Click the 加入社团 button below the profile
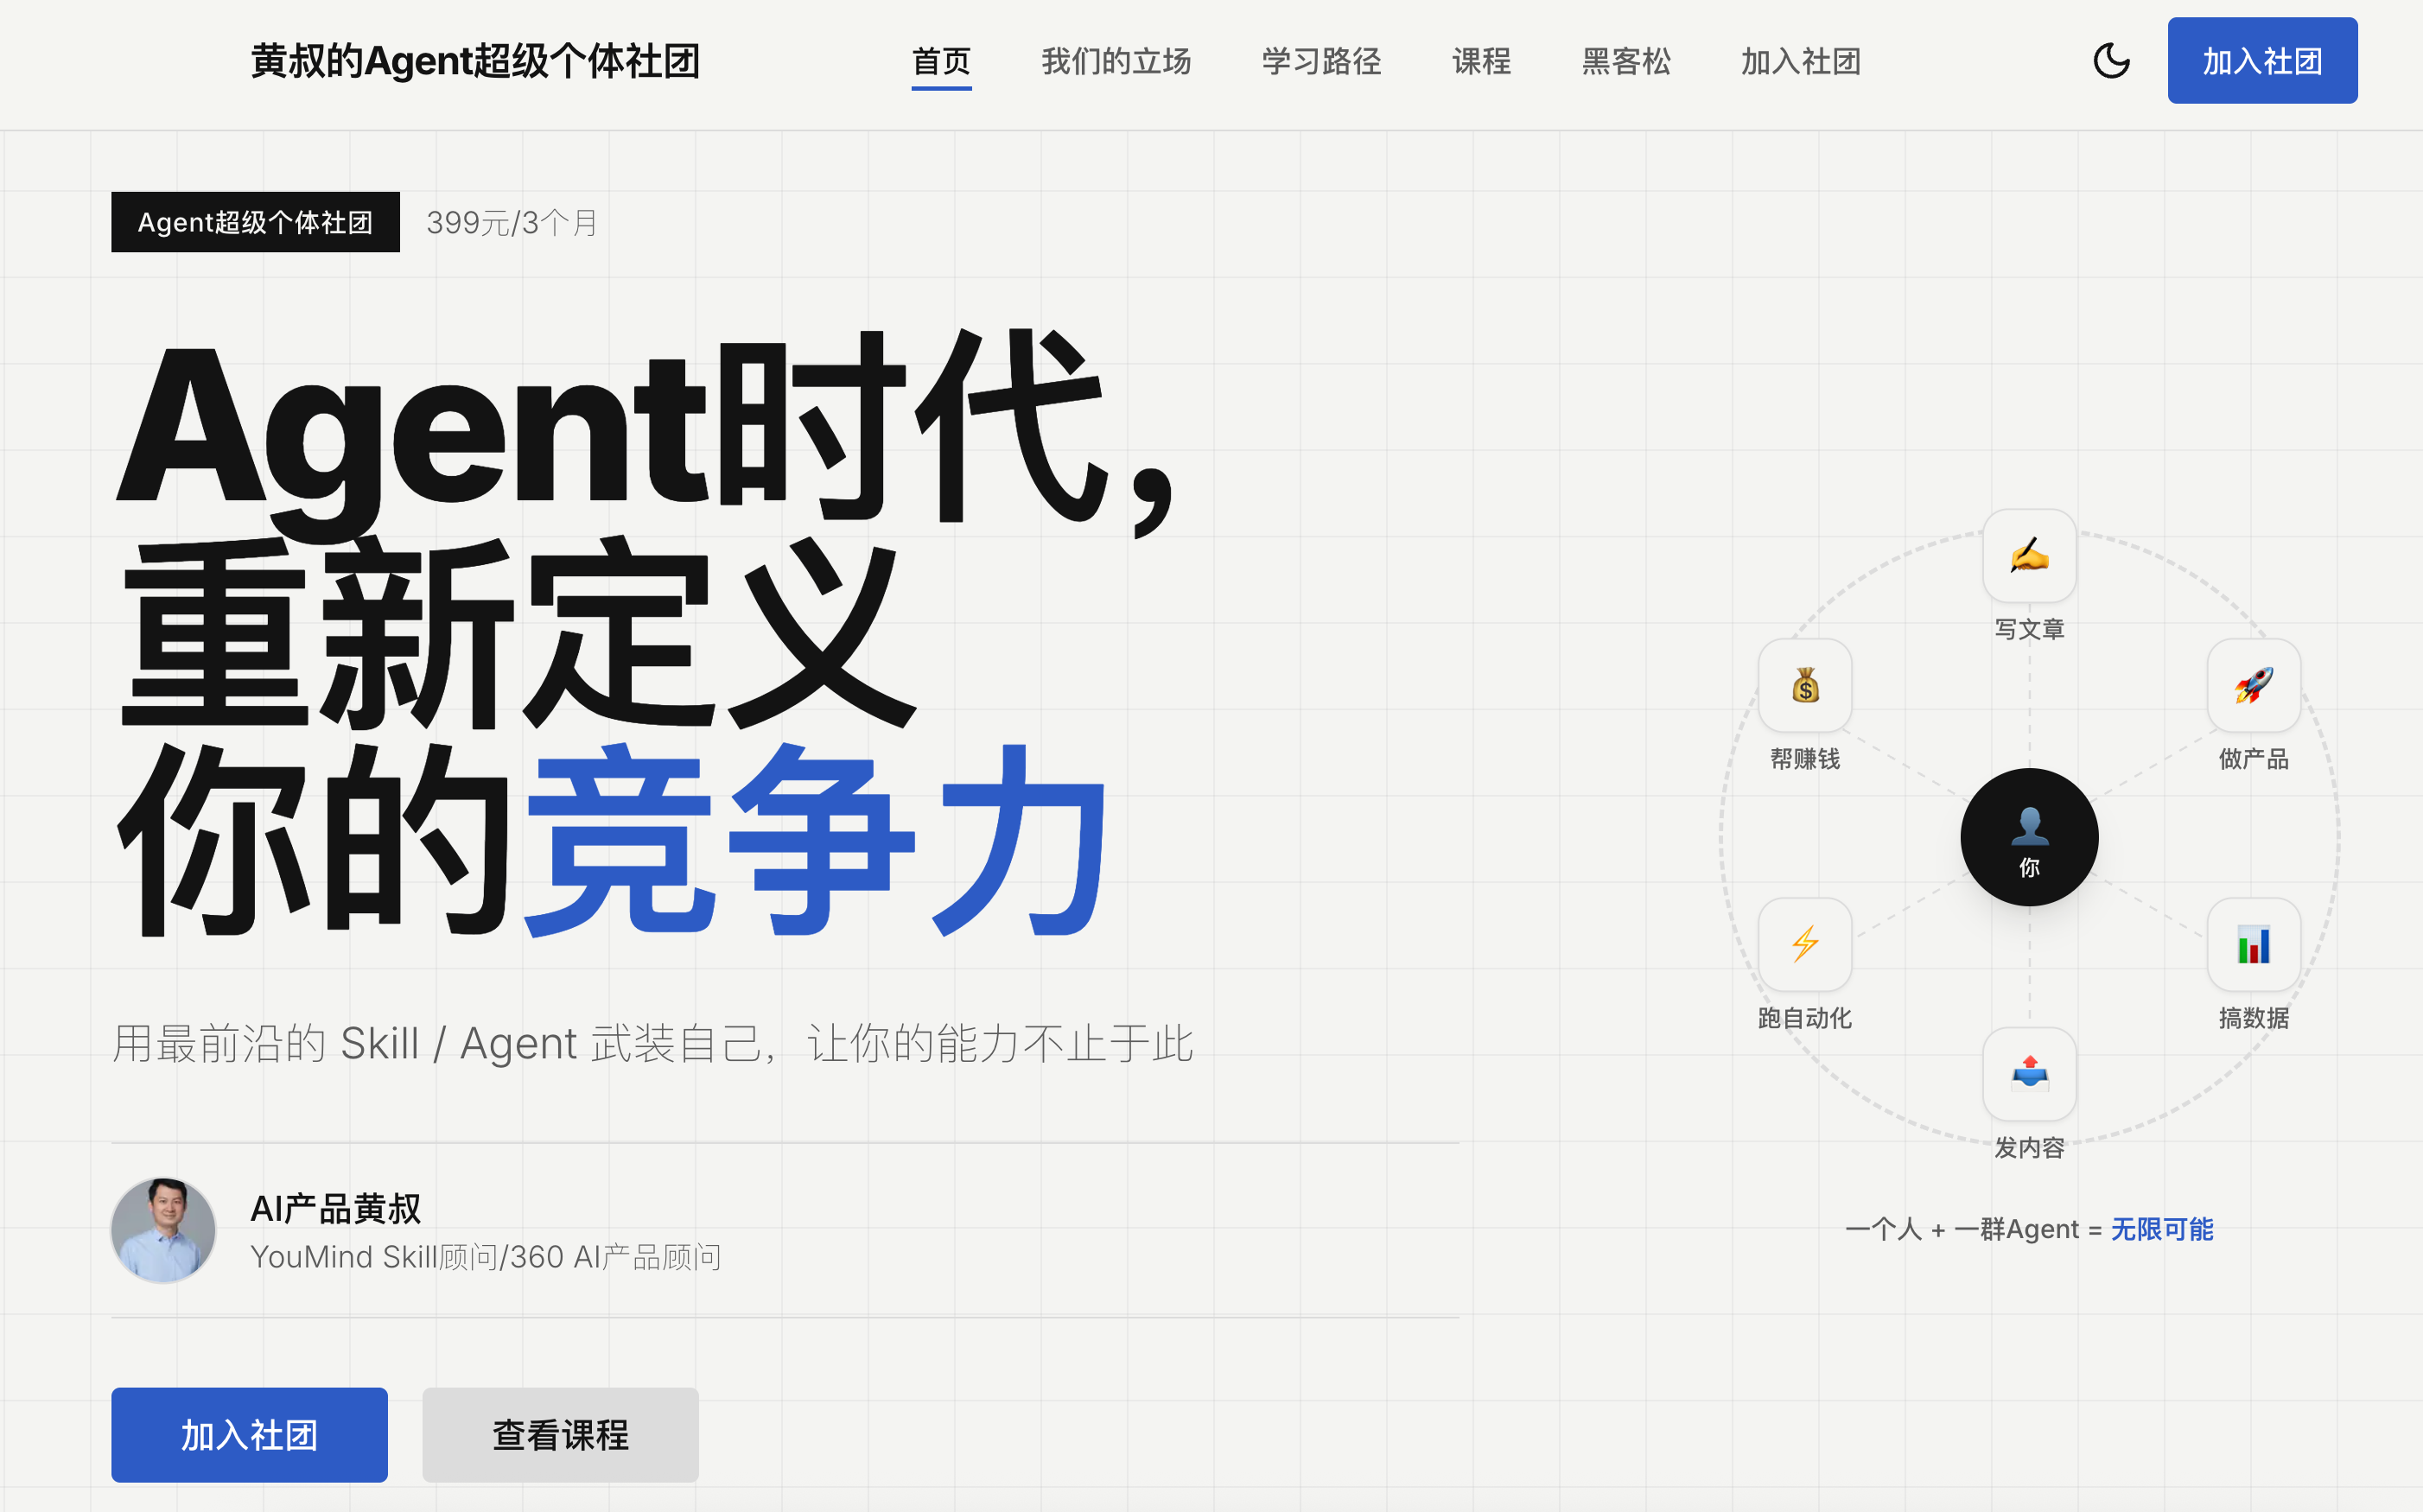The width and height of the screenshot is (2423, 1512). pos(249,1434)
